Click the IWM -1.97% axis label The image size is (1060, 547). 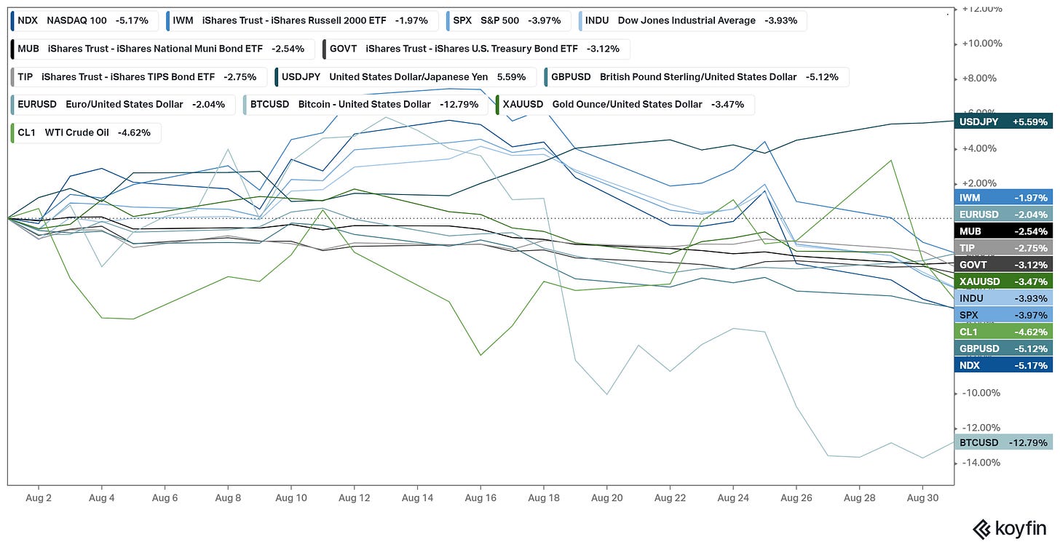(x=1002, y=197)
